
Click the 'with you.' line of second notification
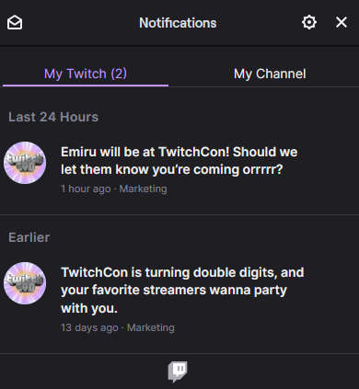coord(89,308)
